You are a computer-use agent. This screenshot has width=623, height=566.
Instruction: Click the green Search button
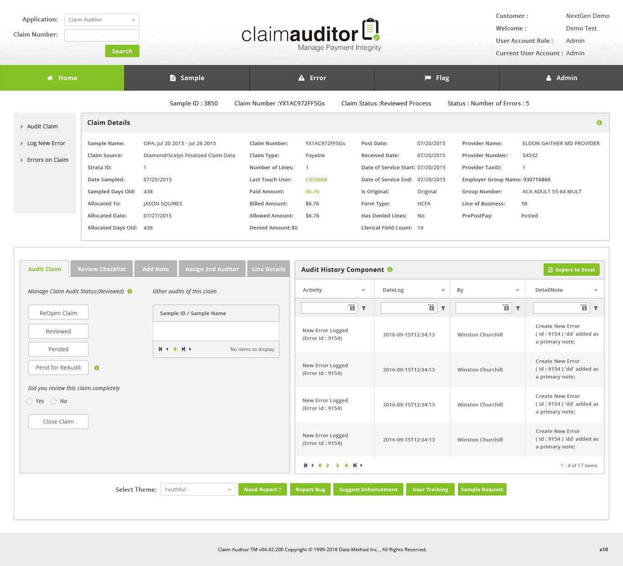point(122,51)
